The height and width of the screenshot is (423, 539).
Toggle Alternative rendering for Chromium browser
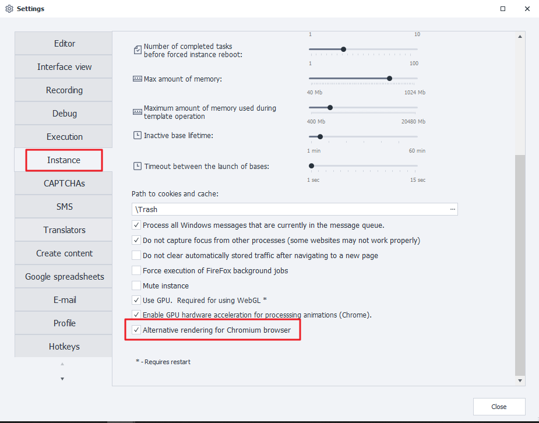(x=136, y=330)
